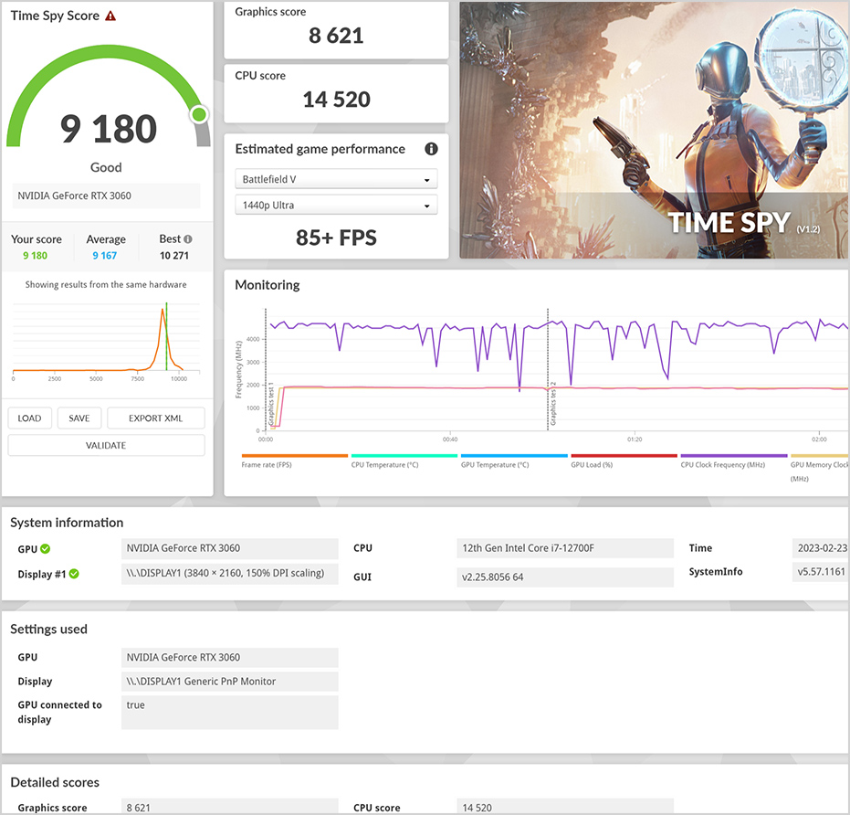This screenshot has height=815, width=850.
Task: Click the warning triangle beside Time Spy Score
Action: 110,16
